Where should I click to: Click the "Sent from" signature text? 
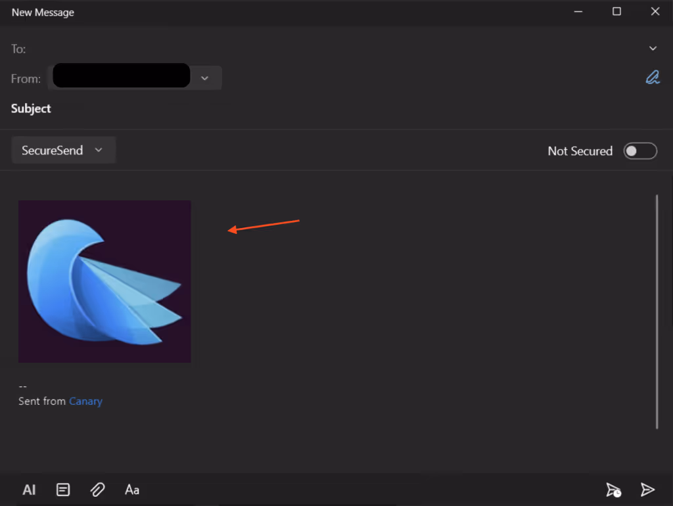[41, 402]
